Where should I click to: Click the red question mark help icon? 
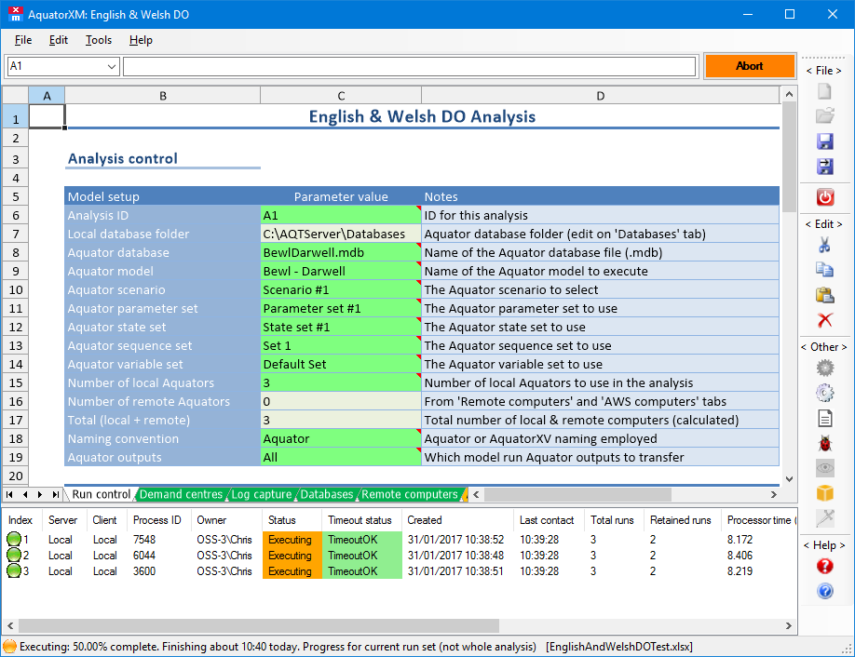coord(824,566)
